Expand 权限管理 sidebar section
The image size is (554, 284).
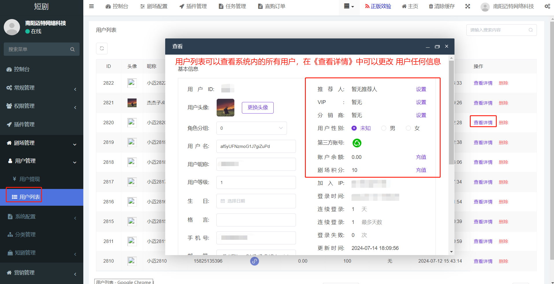[x=42, y=106]
